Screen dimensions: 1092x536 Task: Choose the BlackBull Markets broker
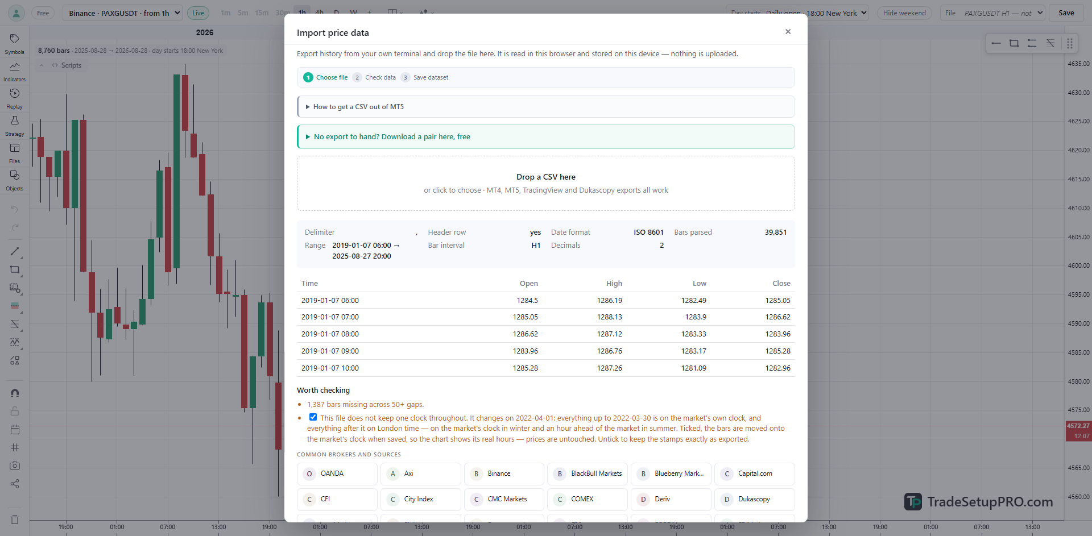(588, 474)
